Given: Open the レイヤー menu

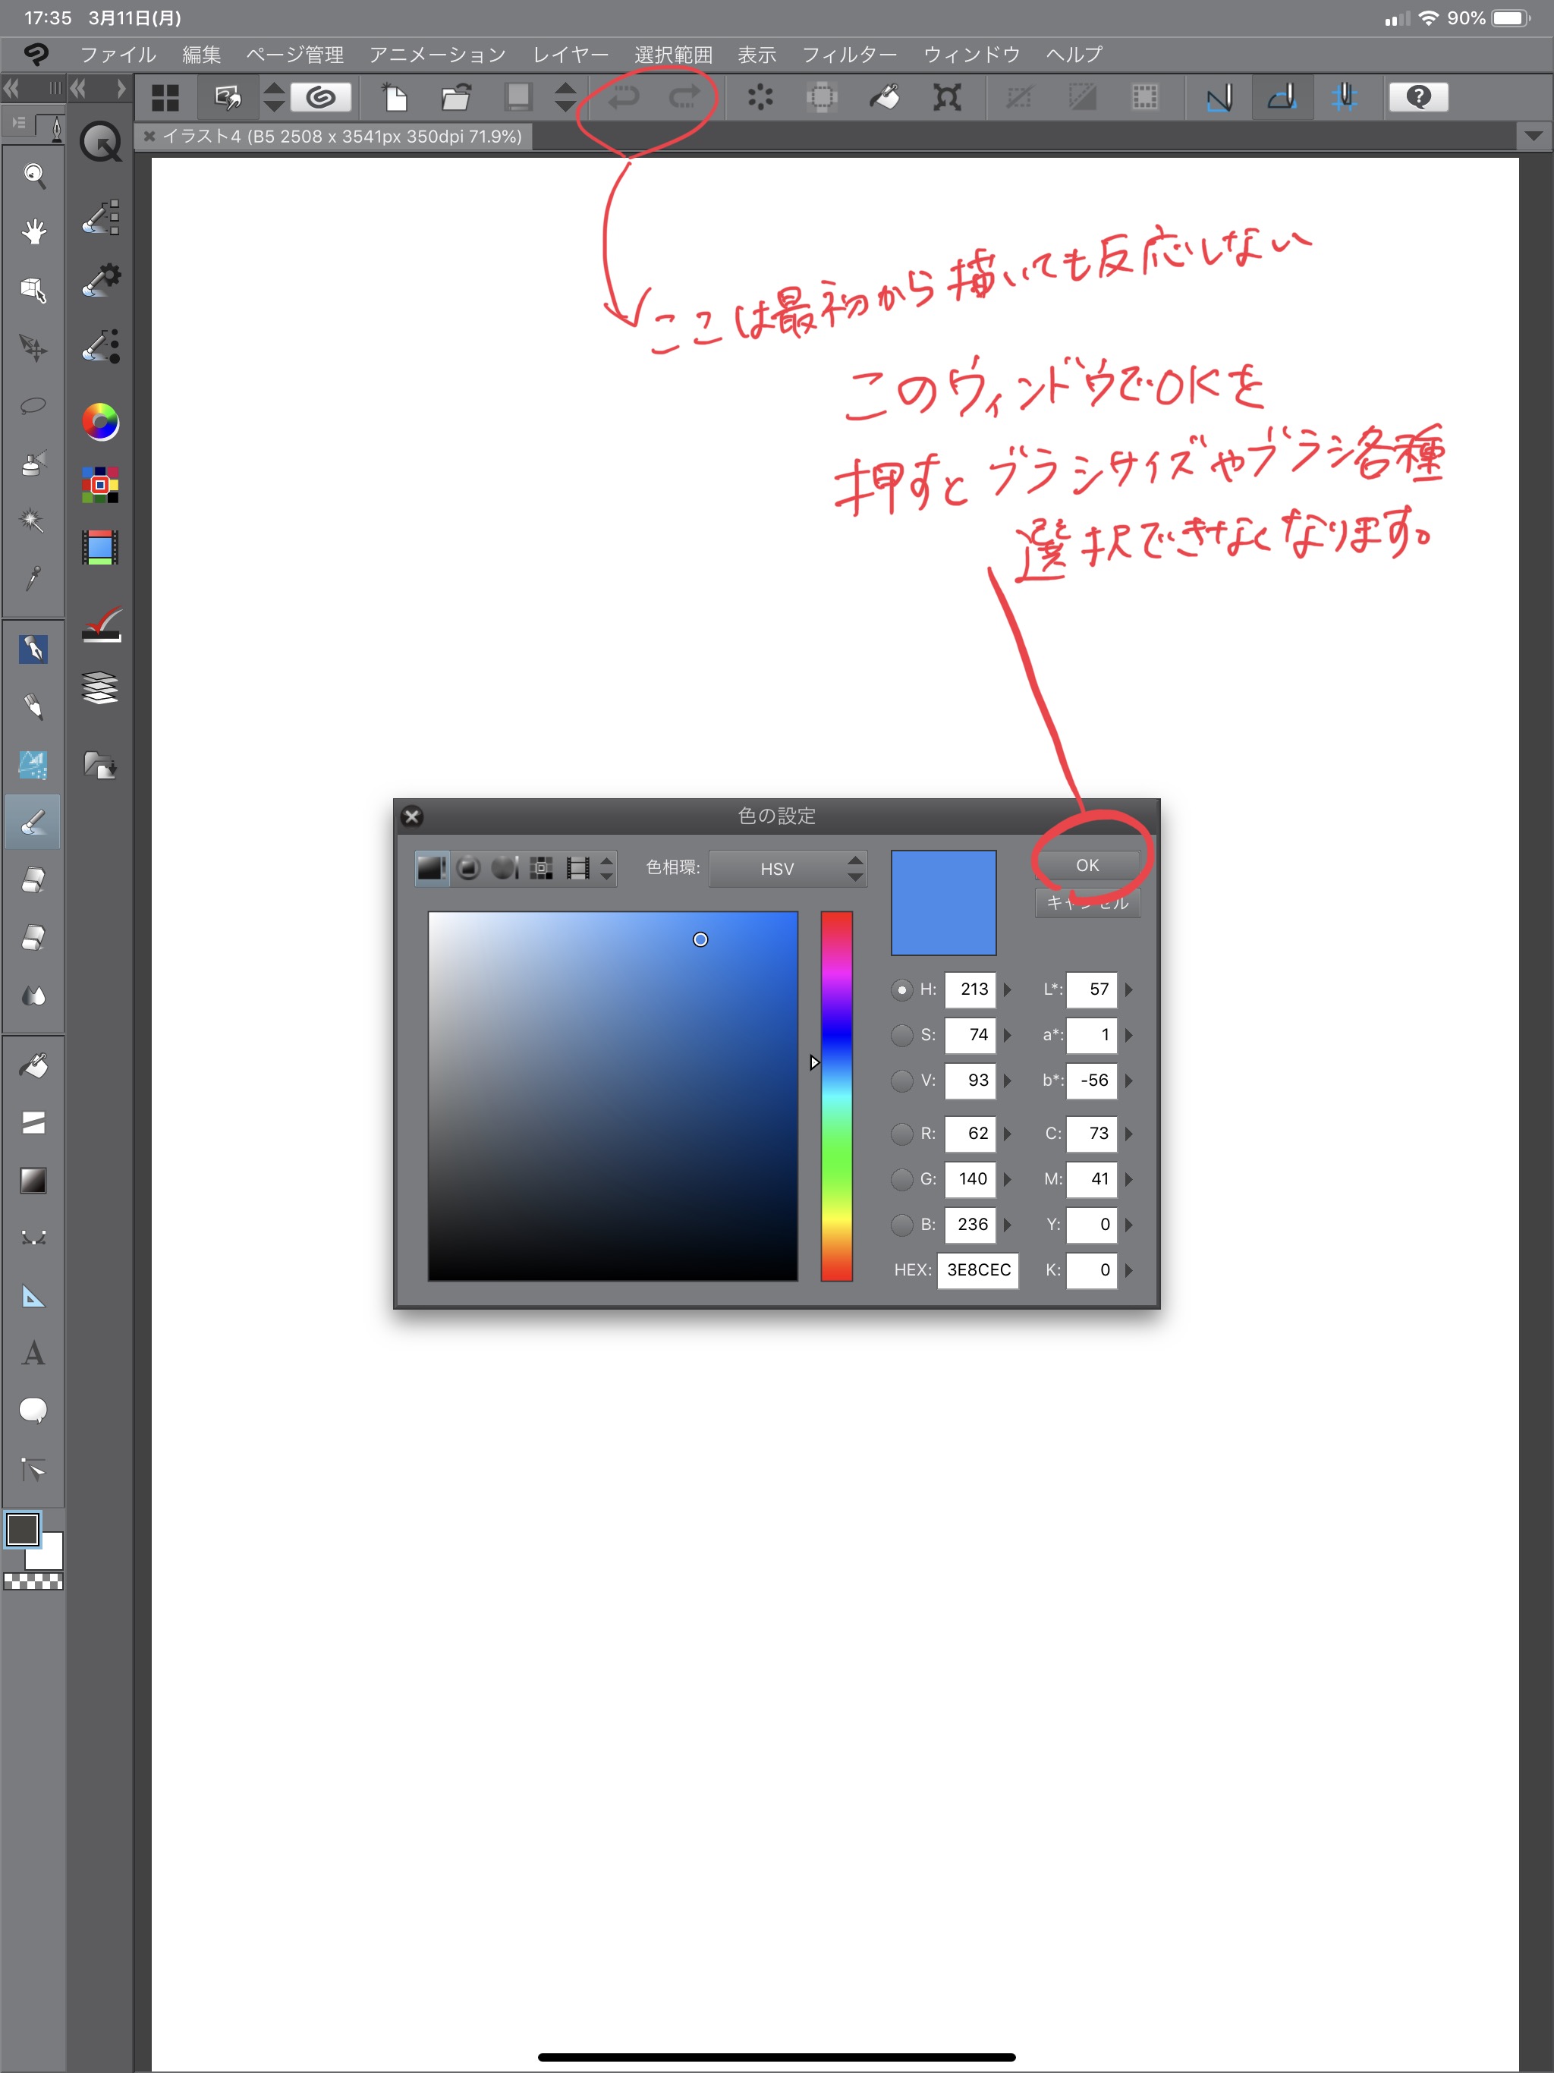Looking at the screenshot, I should click(570, 55).
